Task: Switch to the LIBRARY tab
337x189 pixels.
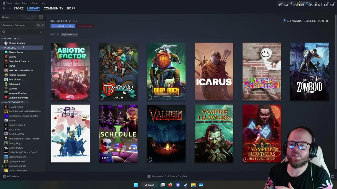Action: click(x=34, y=8)
